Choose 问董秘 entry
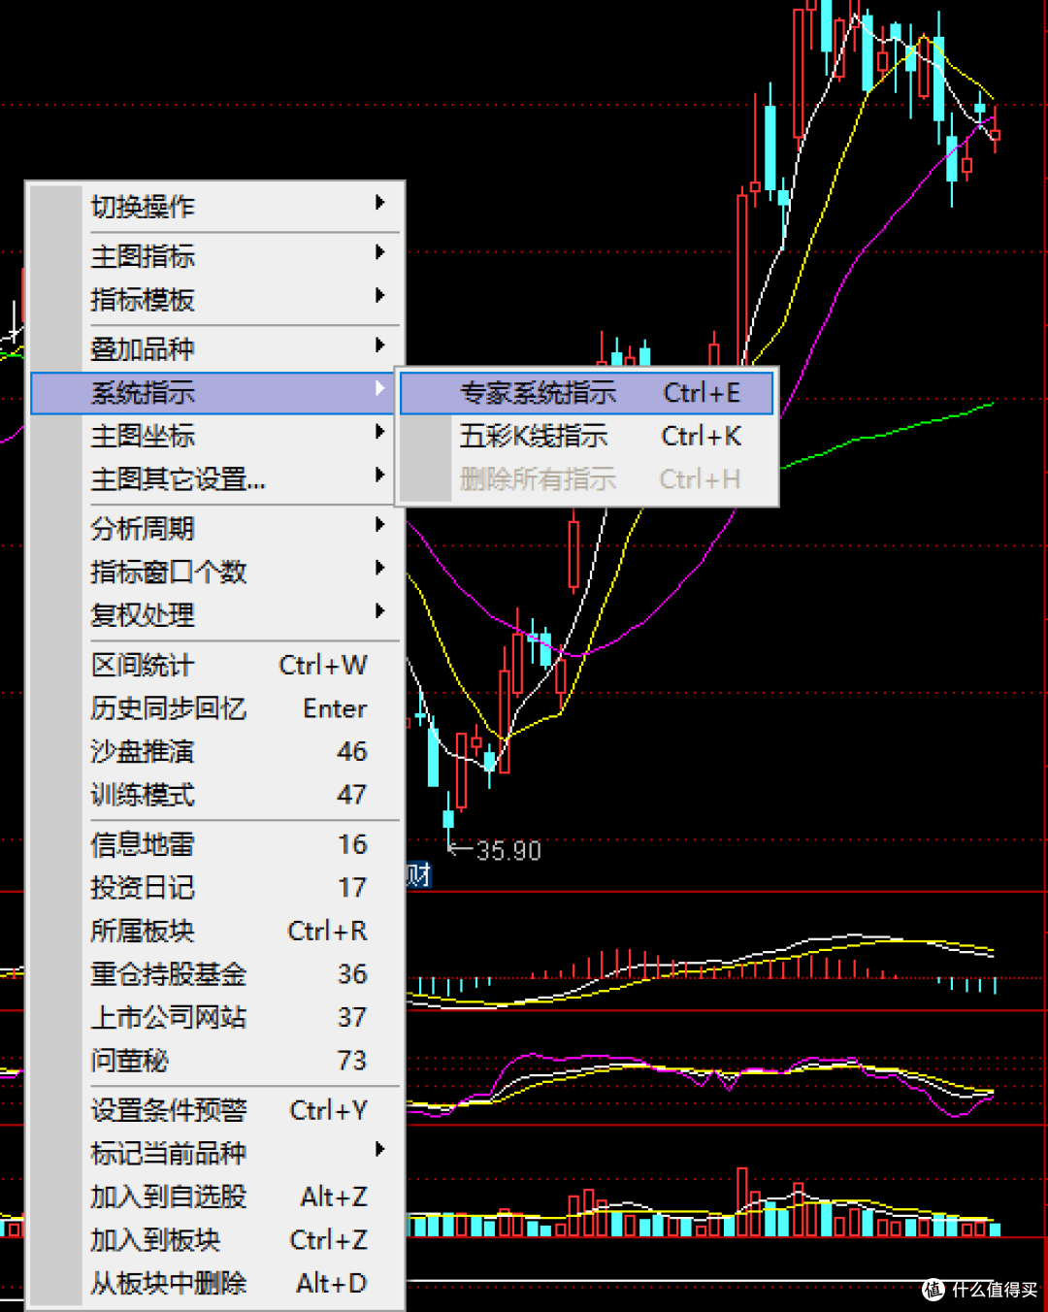Viewport: 1048px width, 1312px height. pyautogui.click(x=216, y=1060)
